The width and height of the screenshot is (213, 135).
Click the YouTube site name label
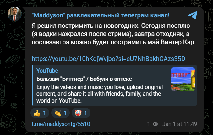click(47, 71)
